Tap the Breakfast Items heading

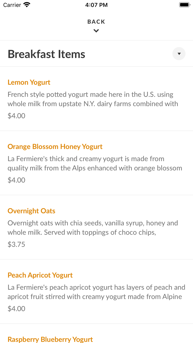(46, 54)
